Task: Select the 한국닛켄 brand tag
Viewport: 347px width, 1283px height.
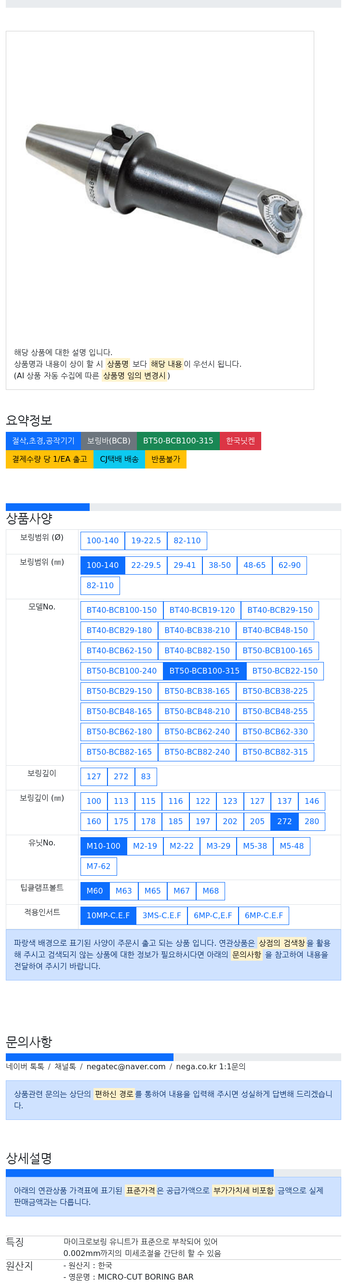Action: (240, 441)
